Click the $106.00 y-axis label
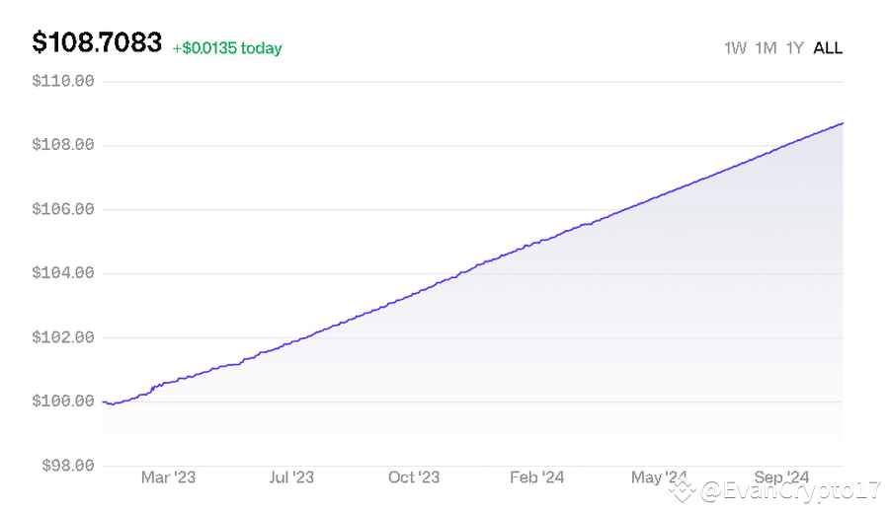 coord(63,209)
